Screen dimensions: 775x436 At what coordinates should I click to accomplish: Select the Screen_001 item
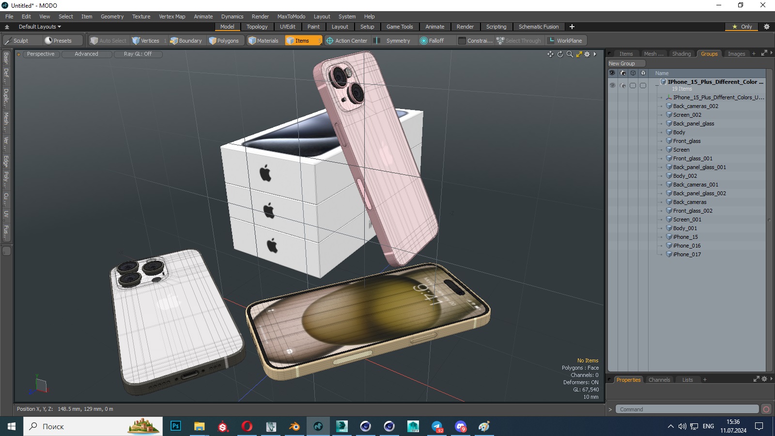pos(687,219)
